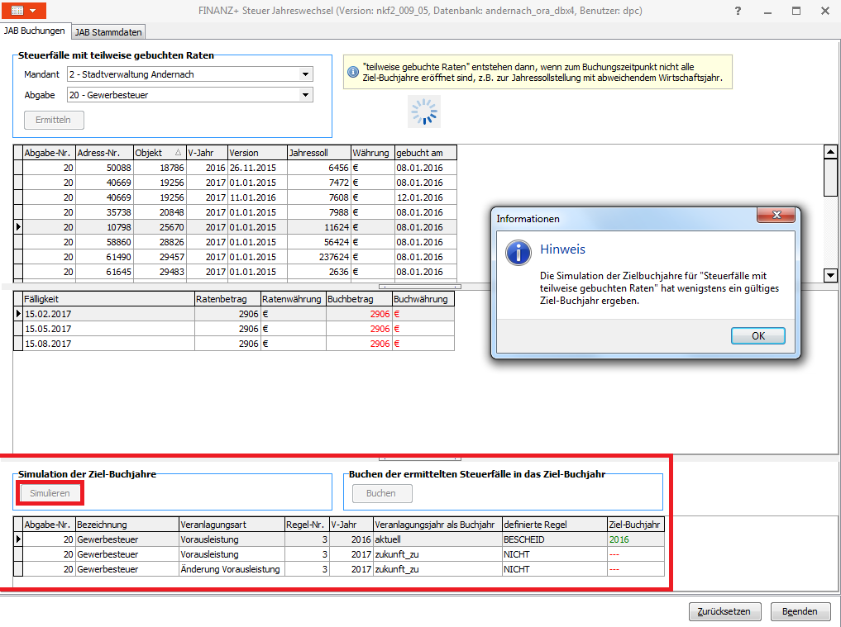Click the Ermitteln button

[54, 120]
